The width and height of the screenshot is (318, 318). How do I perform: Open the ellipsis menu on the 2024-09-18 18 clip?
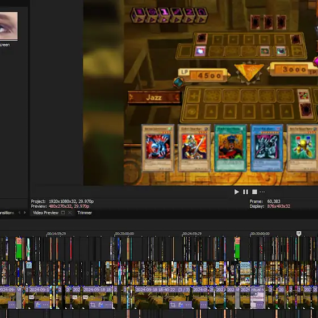point(108,304)
